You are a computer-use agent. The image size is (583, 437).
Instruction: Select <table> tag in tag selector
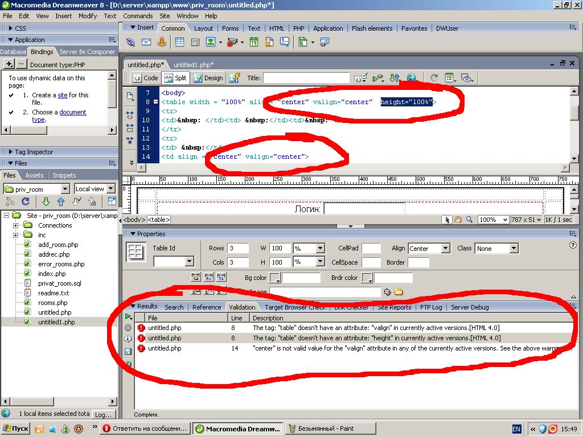[x=159, y=220]
